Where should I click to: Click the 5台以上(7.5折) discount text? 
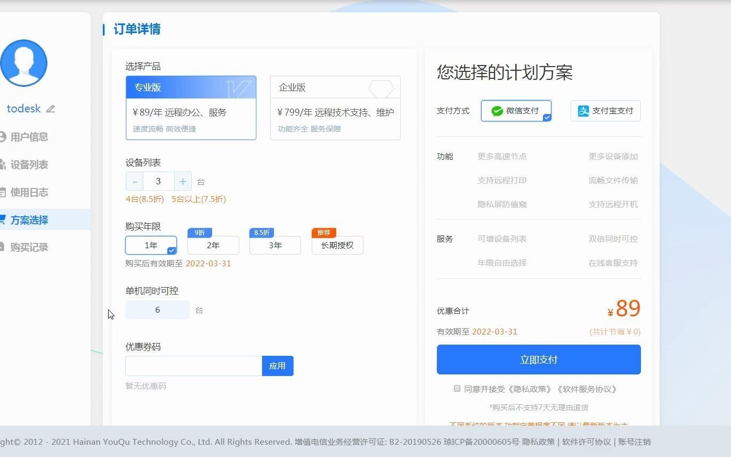(x=199, y=199)
